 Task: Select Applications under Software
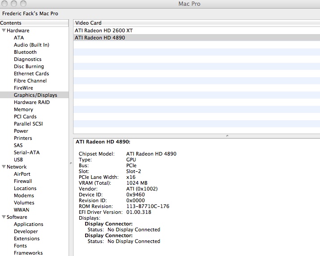[28, 224]
